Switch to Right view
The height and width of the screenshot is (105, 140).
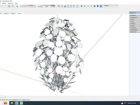click(x=68, y=6)
